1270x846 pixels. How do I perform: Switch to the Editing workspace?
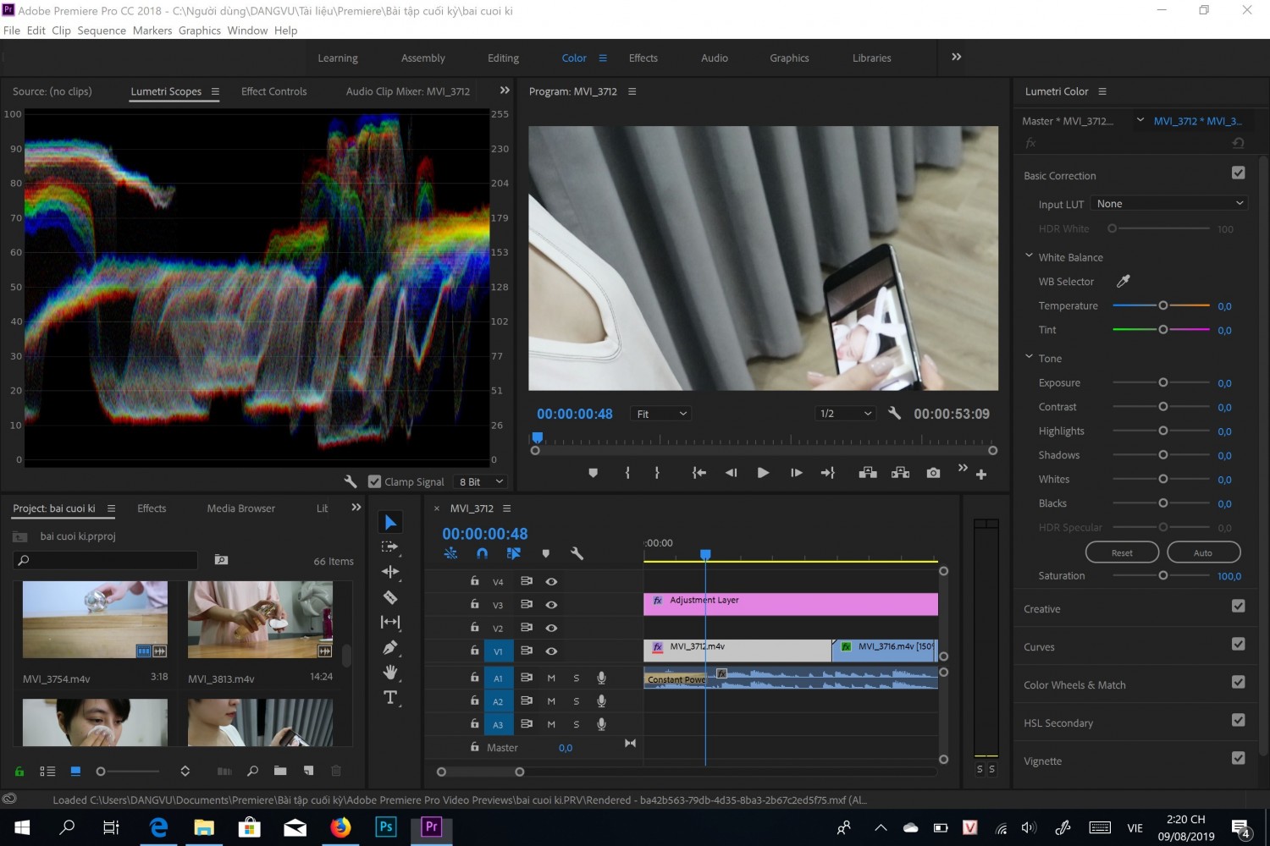tap(503, 58)
